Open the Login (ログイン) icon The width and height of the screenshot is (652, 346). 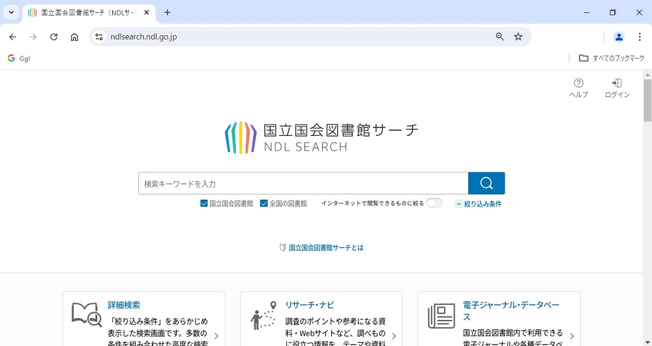tap(617, 88)
